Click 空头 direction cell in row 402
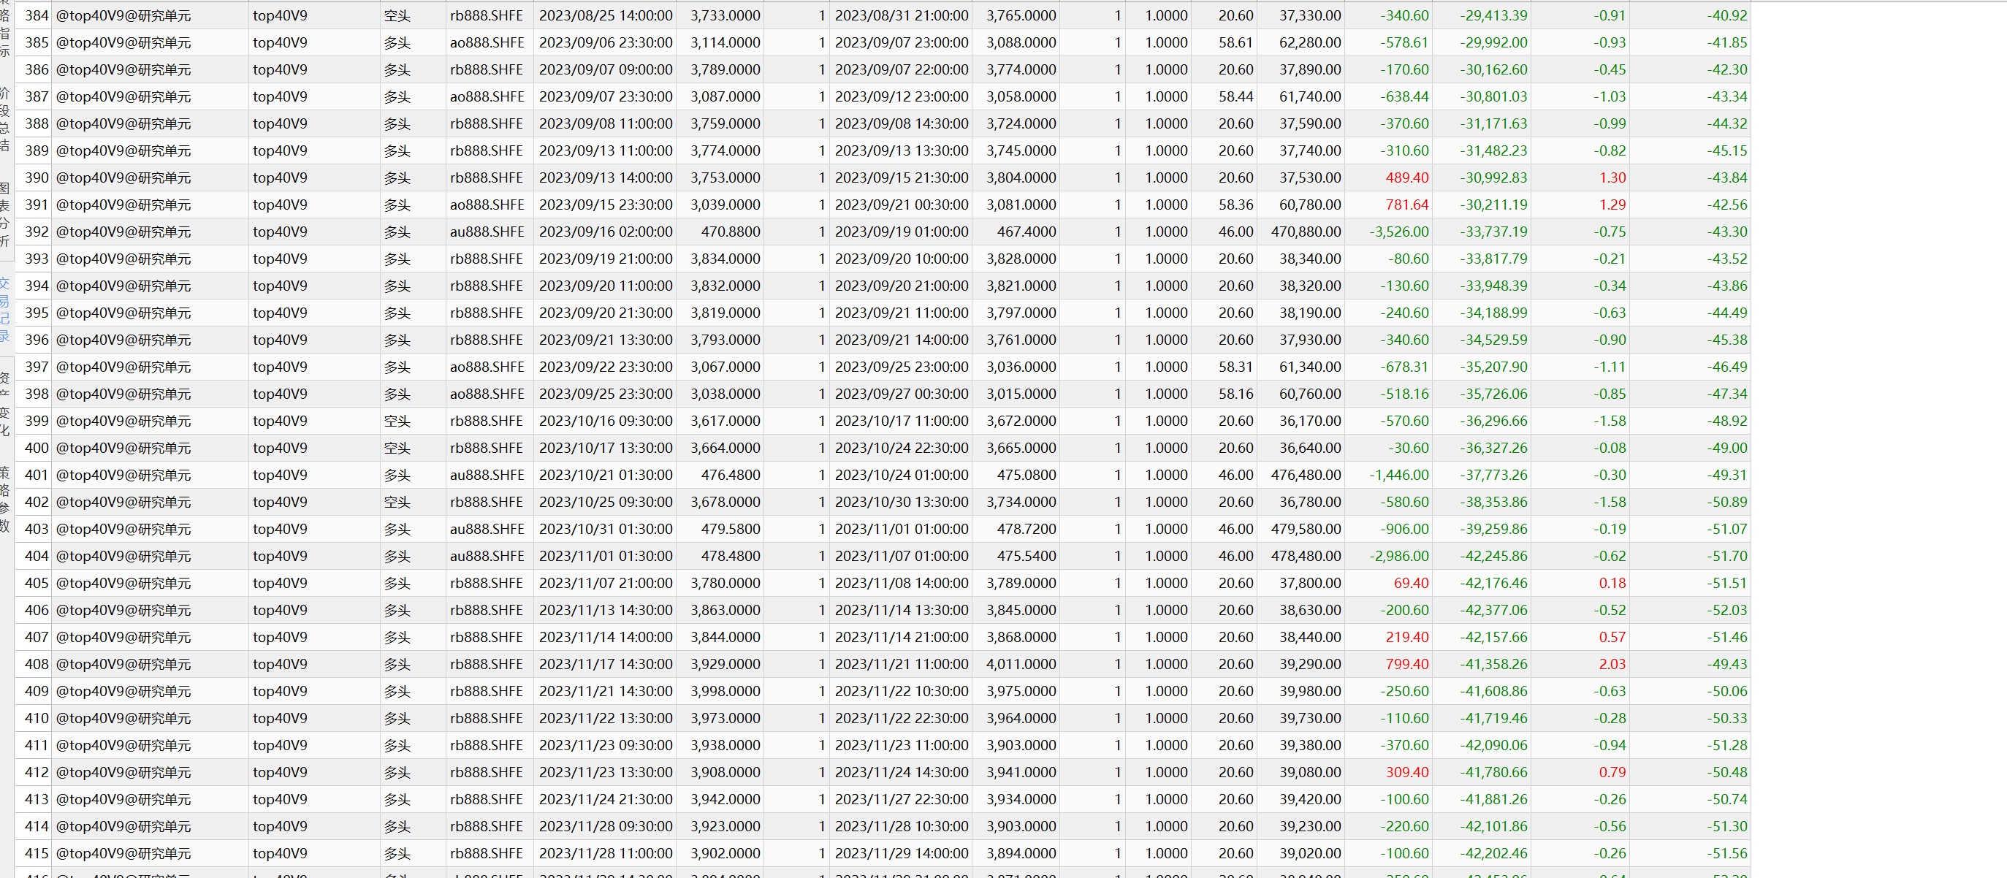The width and height of the screenshot is (2007, 878). tap(397, 503)
